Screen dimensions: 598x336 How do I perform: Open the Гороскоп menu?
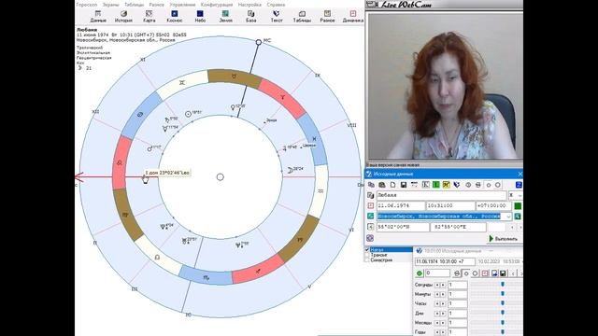tap(87, 5)
